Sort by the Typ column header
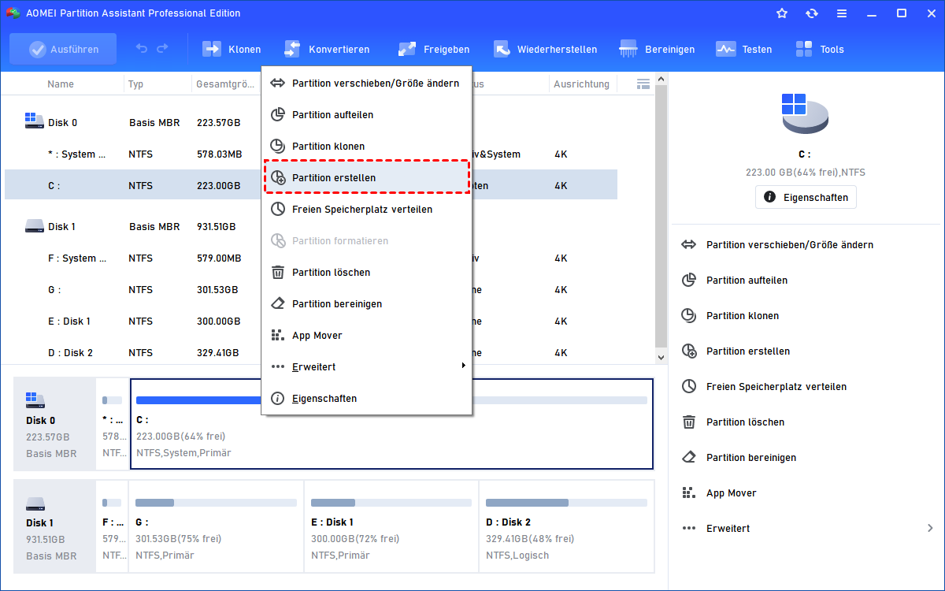945x591 pixels. 135,84
